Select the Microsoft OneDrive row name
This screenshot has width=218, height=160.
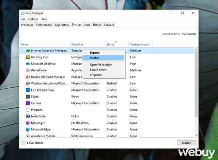coord(43,64)
